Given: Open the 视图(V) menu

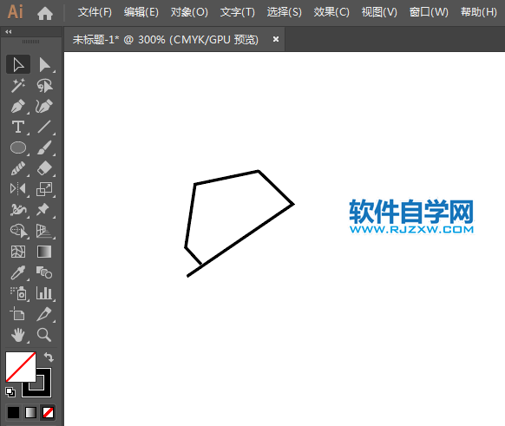Looking at the screenshot, I should (379, 12).
